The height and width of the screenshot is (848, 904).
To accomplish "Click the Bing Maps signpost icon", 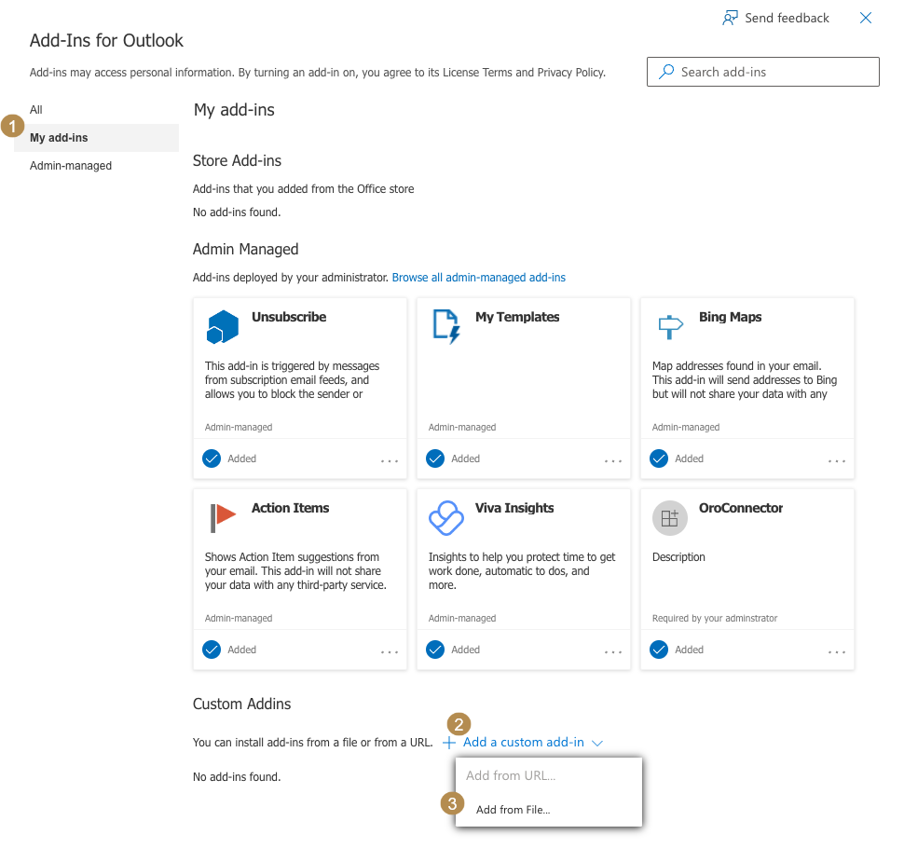I will [670, 326].
